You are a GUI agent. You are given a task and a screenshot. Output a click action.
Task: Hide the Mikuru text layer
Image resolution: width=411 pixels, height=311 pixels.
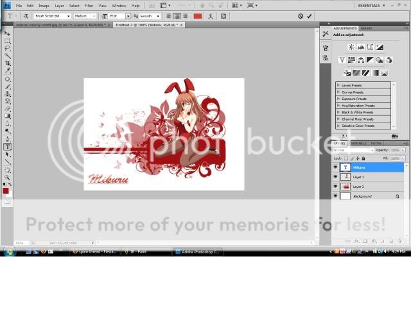[335, 167]
